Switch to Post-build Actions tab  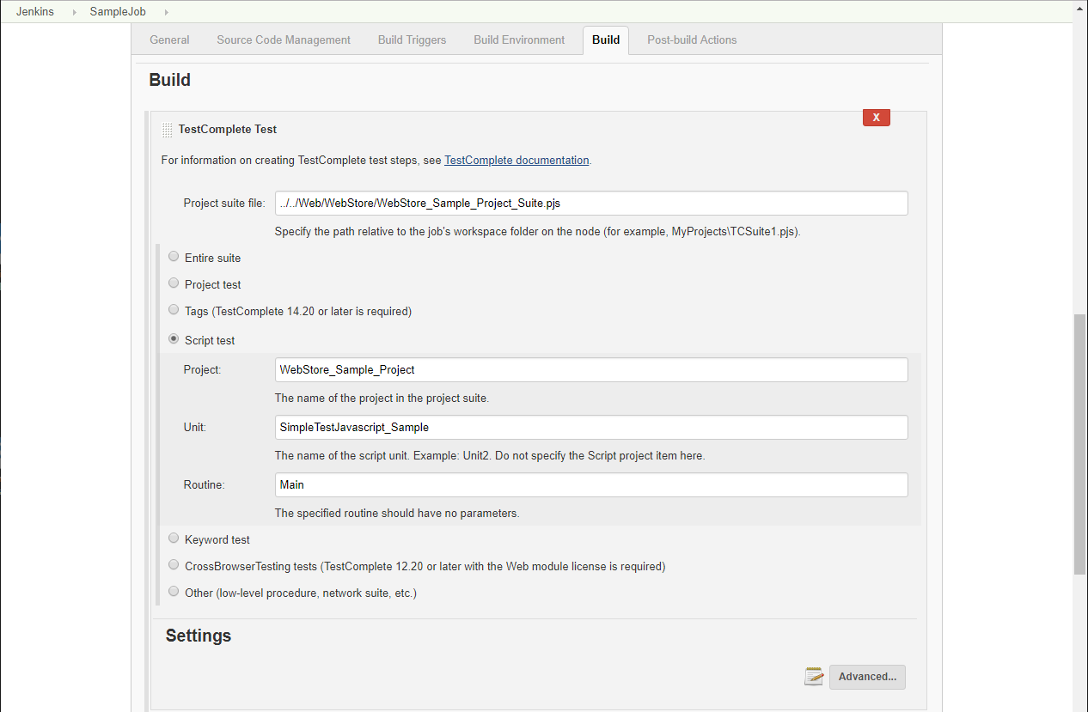[x=692, y=40]
